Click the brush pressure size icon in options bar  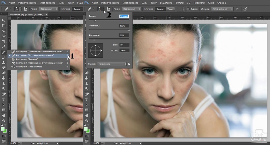(x=245, y=9)
